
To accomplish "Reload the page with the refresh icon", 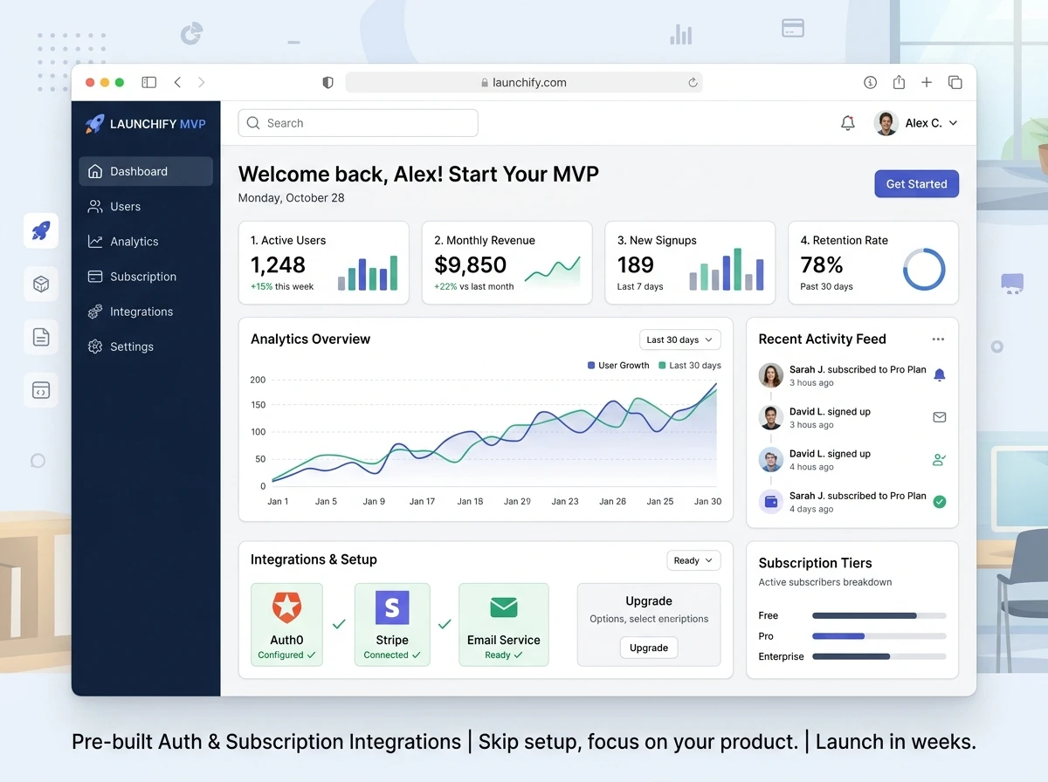I will [x=693, y=82].
